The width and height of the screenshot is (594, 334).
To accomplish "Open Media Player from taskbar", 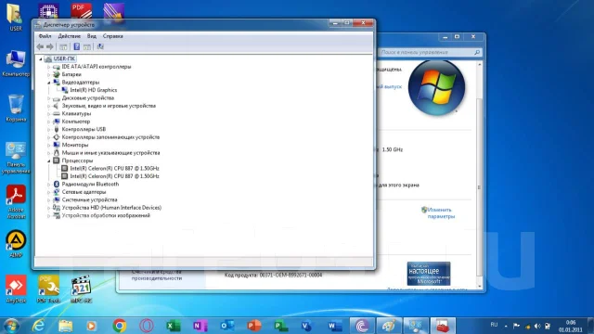I will click(x=92, y=326).
